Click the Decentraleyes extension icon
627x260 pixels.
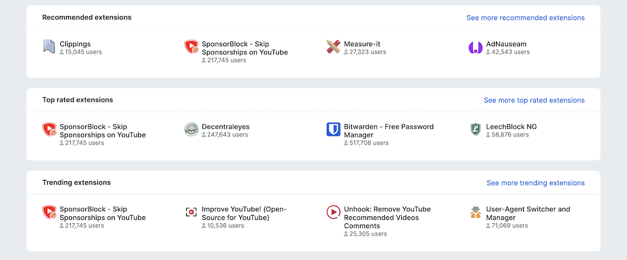(191, 129)
